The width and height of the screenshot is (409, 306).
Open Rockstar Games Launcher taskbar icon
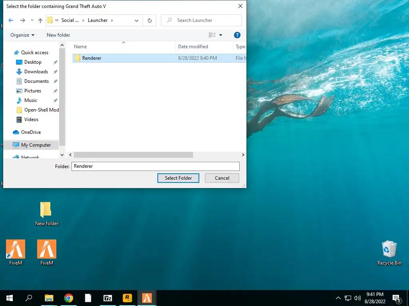(x=127, y=298)
